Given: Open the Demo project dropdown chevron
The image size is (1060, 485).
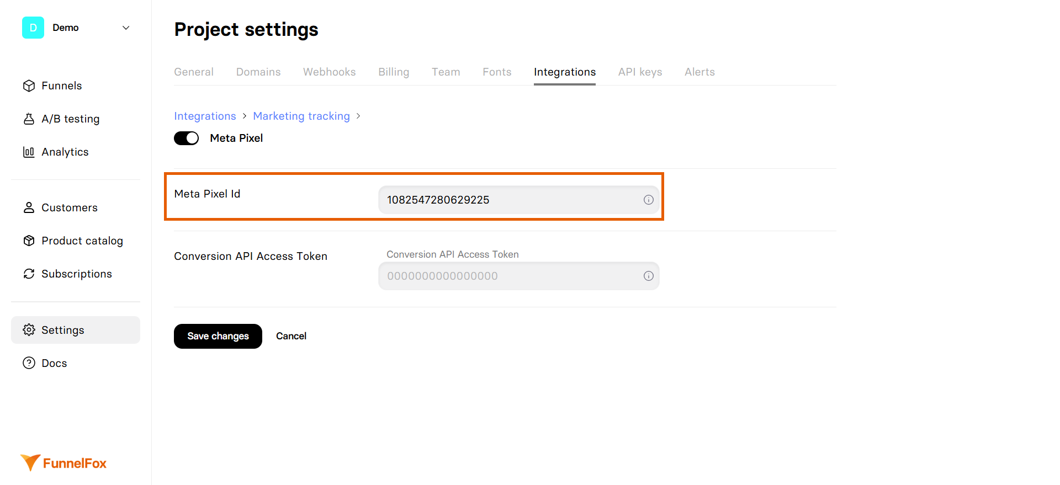Looking at the screenshot, I should 126,28.
